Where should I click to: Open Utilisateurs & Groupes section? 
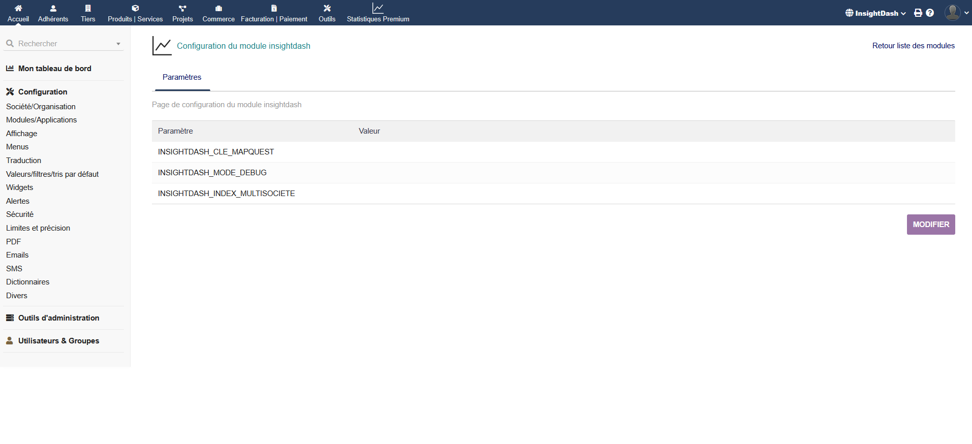pos(58,341)
